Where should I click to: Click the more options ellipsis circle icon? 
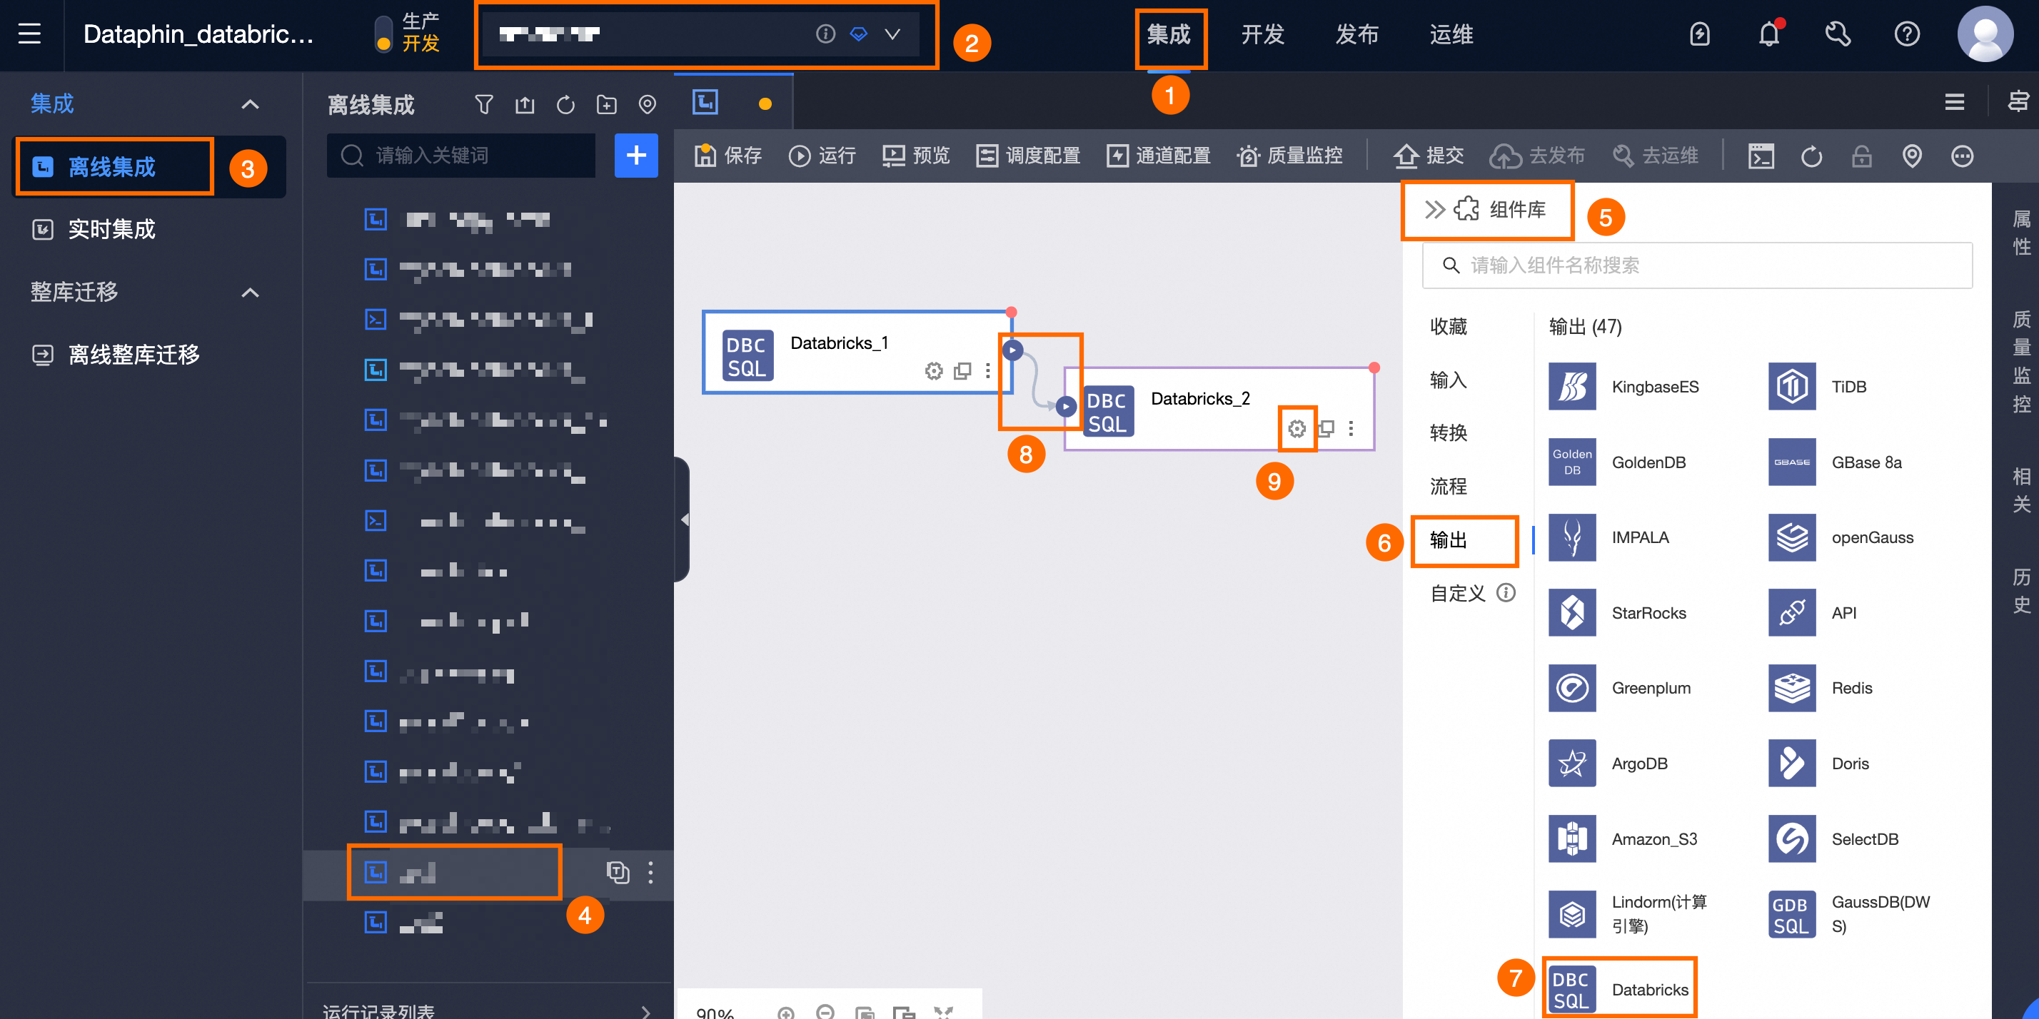(1962, 156)
